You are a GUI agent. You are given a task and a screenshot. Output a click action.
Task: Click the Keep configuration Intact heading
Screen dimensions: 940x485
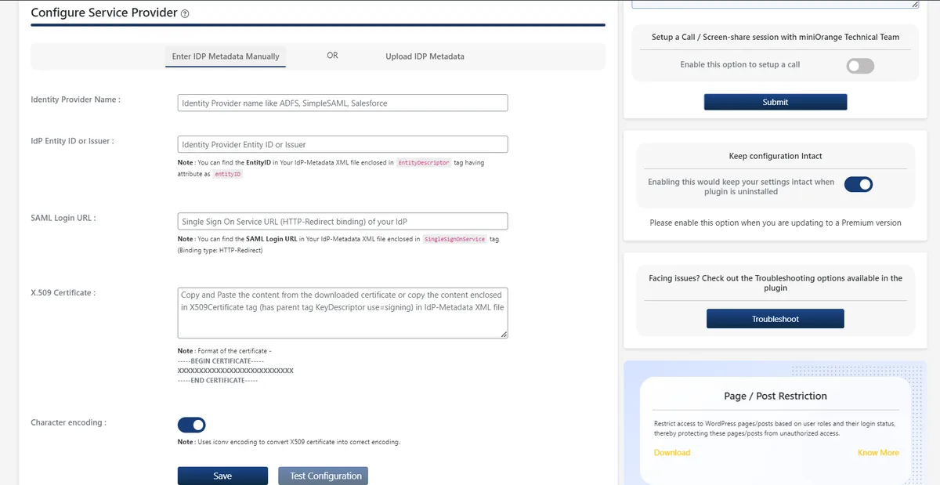pyautogui.click(x=775, y=156)
